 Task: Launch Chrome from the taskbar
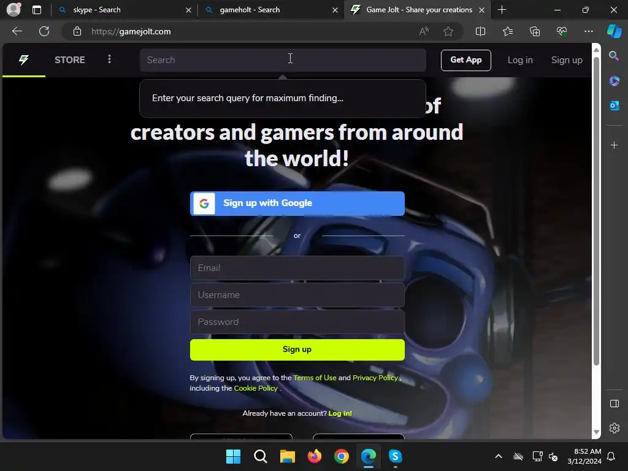[341, 456]
